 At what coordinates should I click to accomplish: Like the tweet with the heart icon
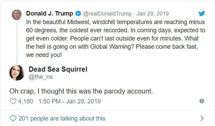13,101
